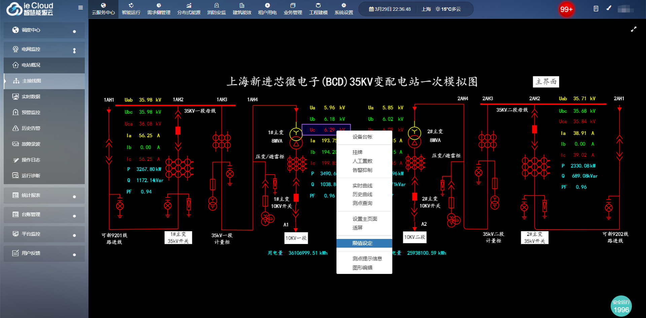Expand 用户反馈 sidebar section
Image resolution: width=646 pixels, height=318 pixels.
[x=44, y=253]
